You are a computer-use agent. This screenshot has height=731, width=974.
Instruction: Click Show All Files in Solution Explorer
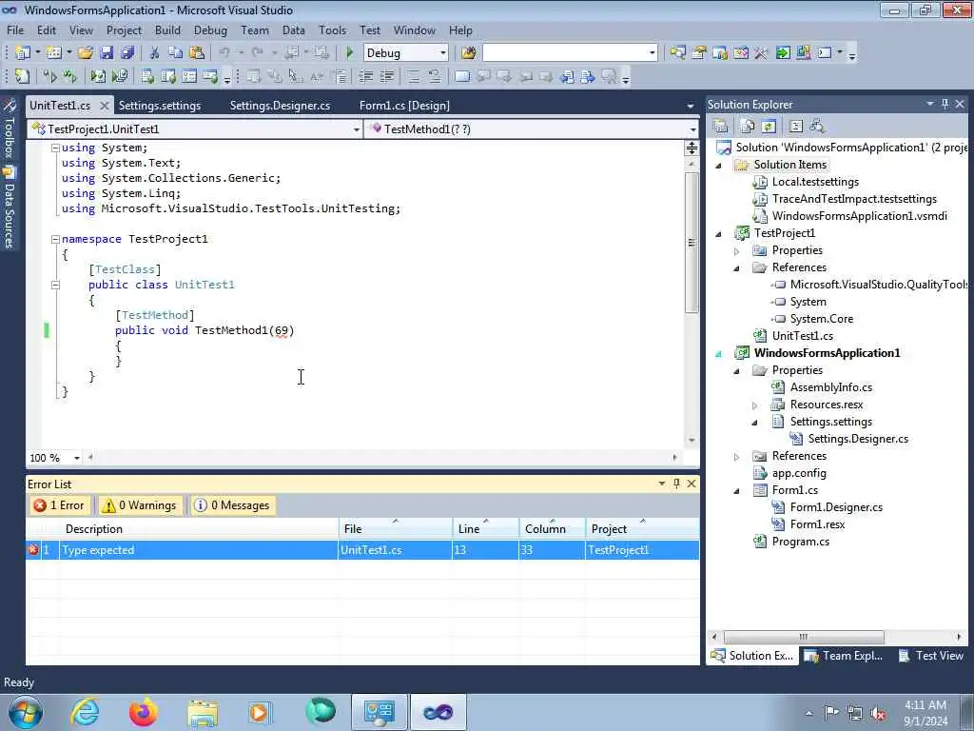point(748,127)
